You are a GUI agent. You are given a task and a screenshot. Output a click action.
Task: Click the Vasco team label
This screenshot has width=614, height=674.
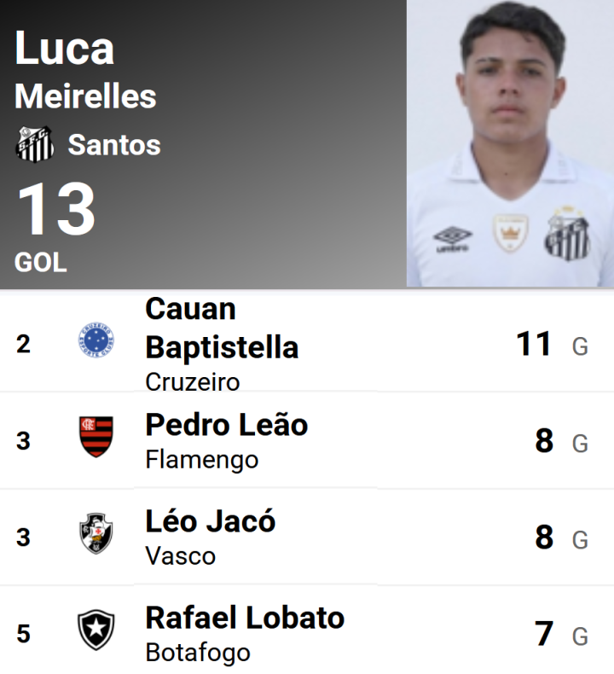tap(180, 556)
